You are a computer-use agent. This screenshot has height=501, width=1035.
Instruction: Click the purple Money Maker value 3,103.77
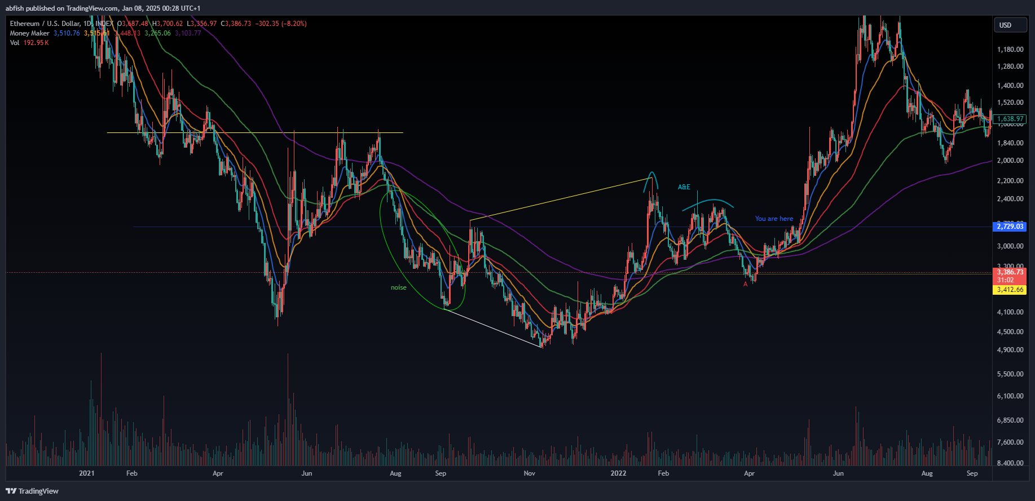[188, 33]
